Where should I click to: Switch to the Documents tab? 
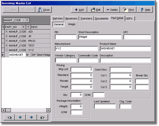tap(102, 19)
